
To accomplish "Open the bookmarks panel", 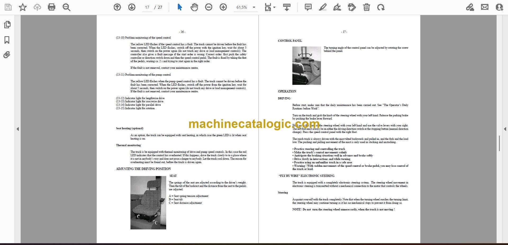I will tap(7, 40).
